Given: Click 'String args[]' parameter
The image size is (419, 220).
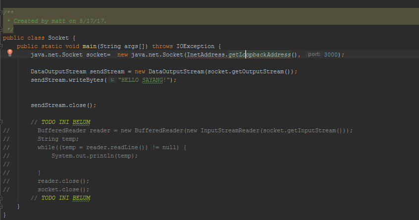Looking at the screenshot, I should [x=123, y=46].
